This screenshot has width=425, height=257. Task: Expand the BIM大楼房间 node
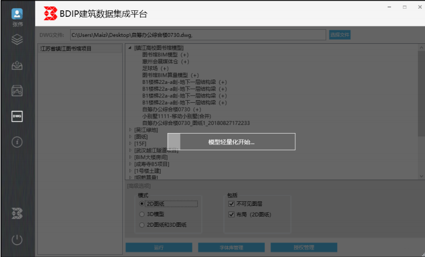pyautogui.click(x=130, y=157)
